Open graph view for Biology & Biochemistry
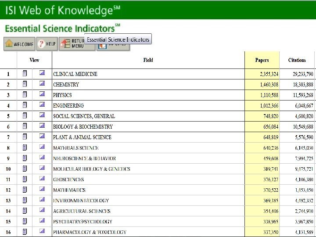The width and height of the screenshot is (316, 237). point(42,126)
